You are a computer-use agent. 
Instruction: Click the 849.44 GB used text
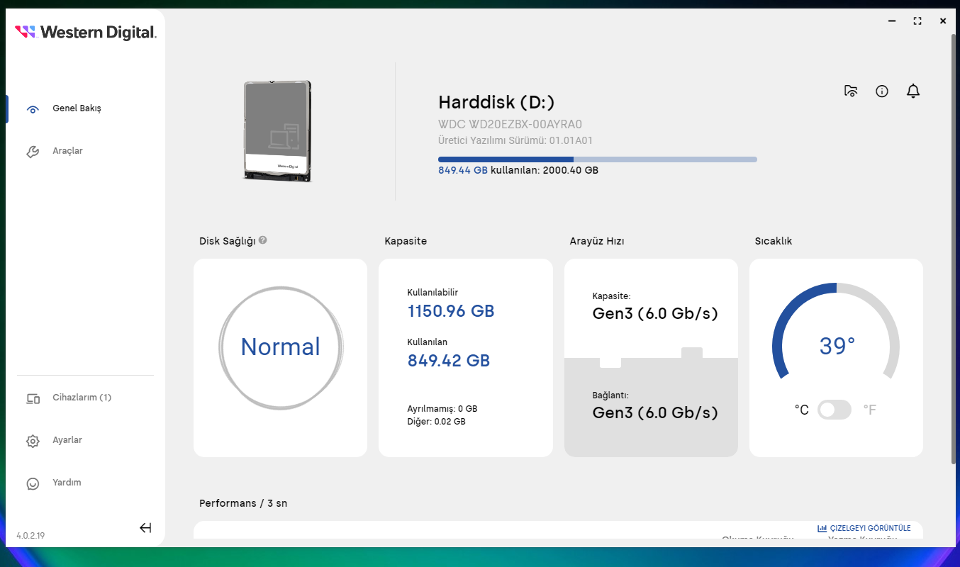click(x=463, y=170)
